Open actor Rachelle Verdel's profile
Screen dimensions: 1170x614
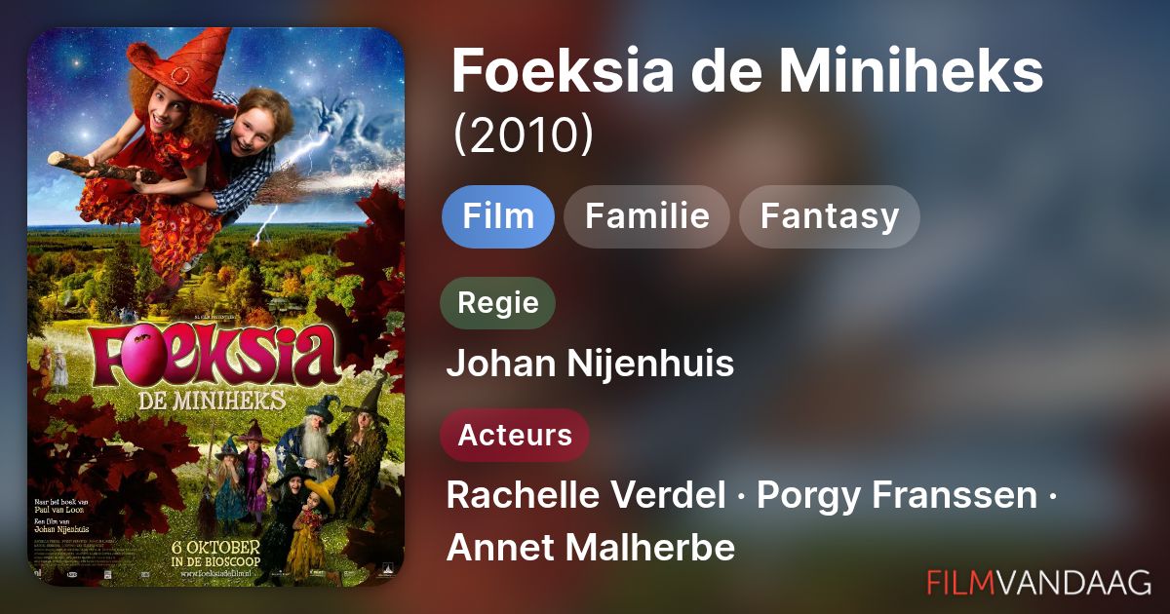(585, 496)
